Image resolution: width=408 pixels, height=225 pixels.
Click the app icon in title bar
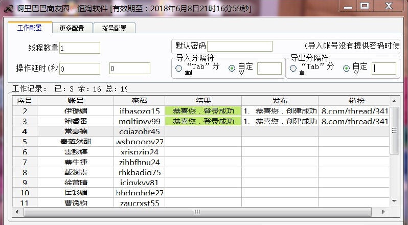[9, 9]
